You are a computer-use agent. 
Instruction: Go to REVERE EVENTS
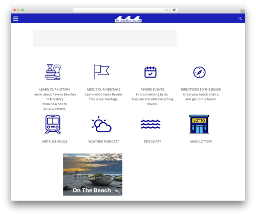(152, 89)
